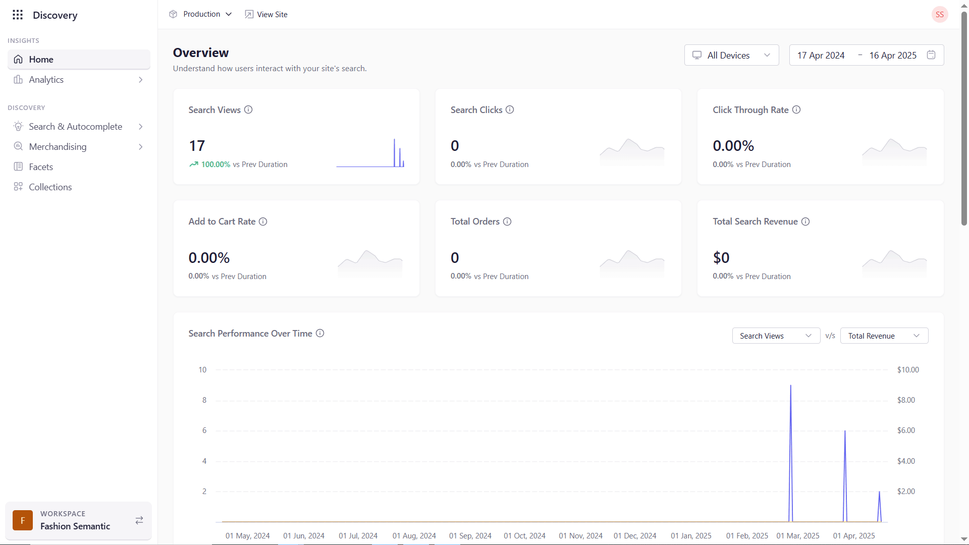Open the Search Views chart metric dropdown

(x=776, y=336)
